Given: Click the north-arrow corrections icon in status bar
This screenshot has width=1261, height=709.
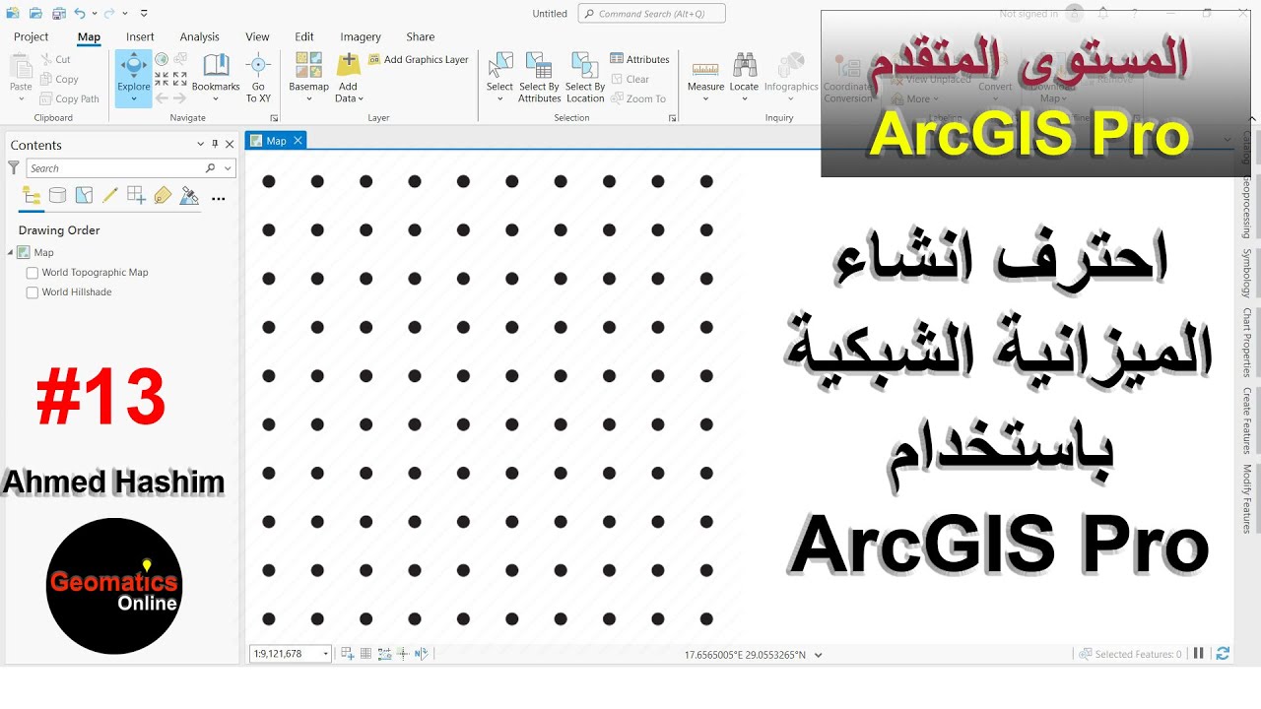Looking at the screenshot, I should click(x=422, y=653).
